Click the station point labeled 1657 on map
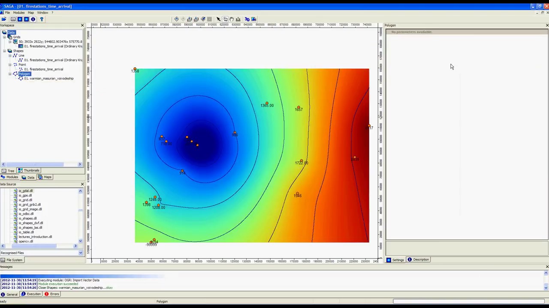Screen dimensions: 549x308 coord(299,108)
